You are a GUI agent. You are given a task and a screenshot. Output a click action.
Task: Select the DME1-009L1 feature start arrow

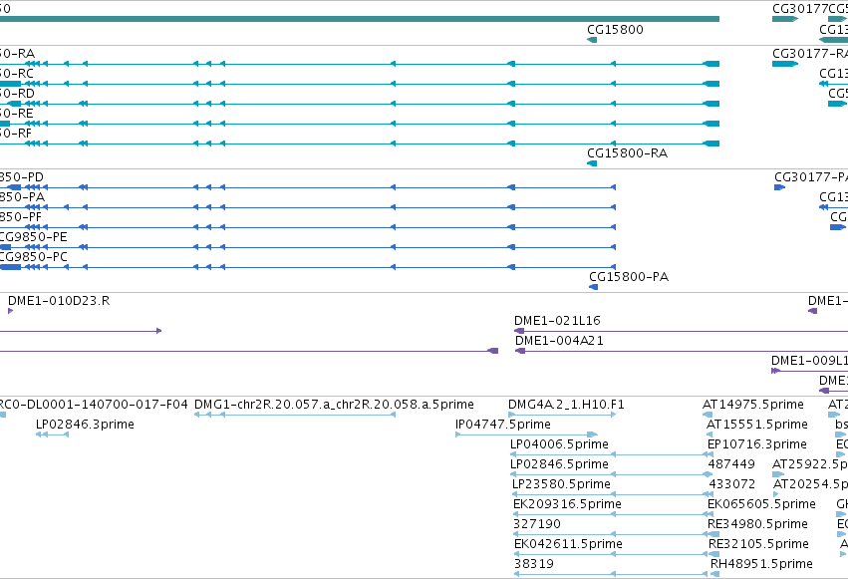pyautogui.click(x=775, y=371)
